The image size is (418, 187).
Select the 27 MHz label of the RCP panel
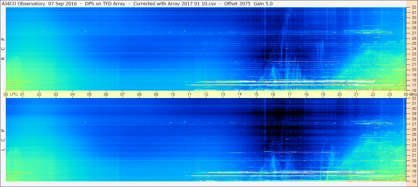pyautogui.click(x=414, y=33)
